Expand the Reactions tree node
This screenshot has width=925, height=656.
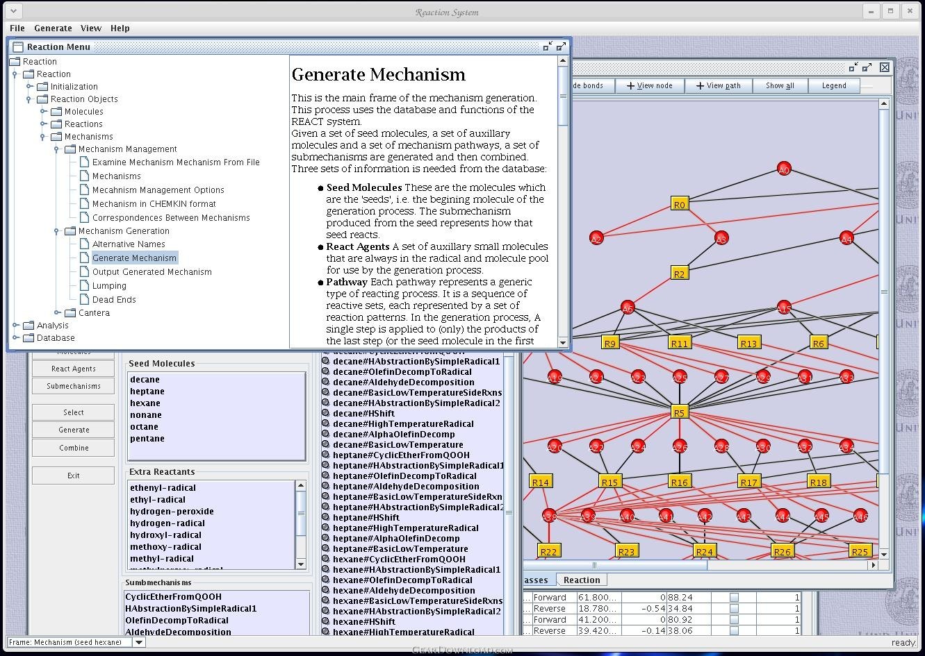click(x=43, y=124)
